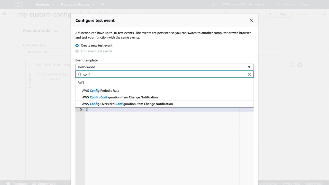Click the pin shortcut icon in header

point(103,4)
